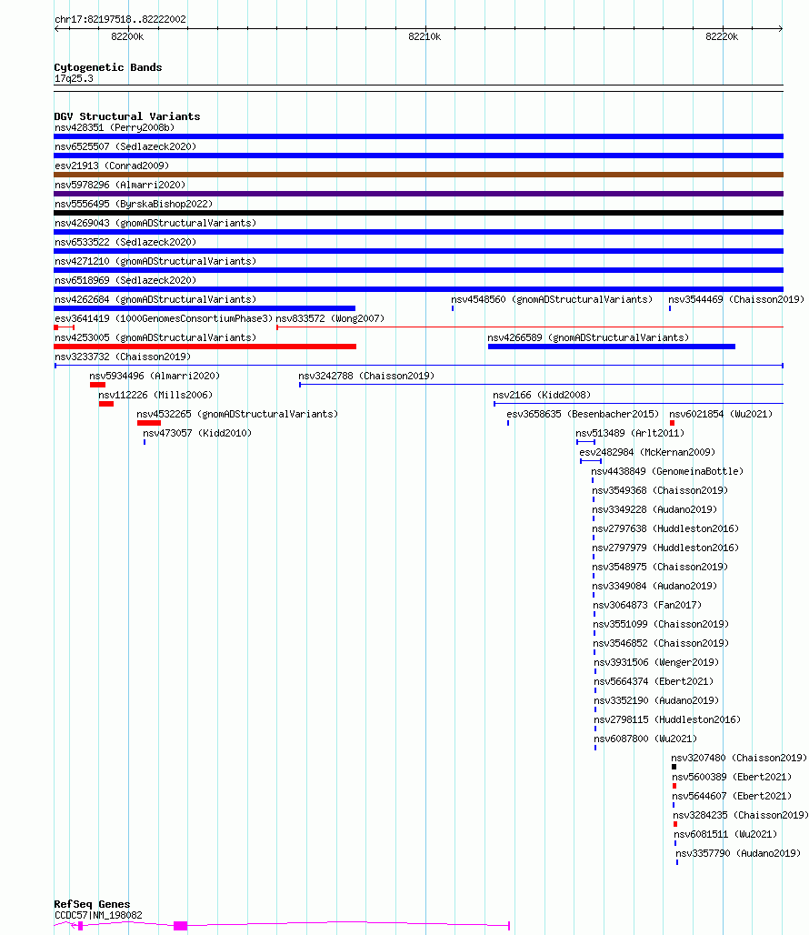Click the nsv833572 (Wong2007) label

coord(330,318)
